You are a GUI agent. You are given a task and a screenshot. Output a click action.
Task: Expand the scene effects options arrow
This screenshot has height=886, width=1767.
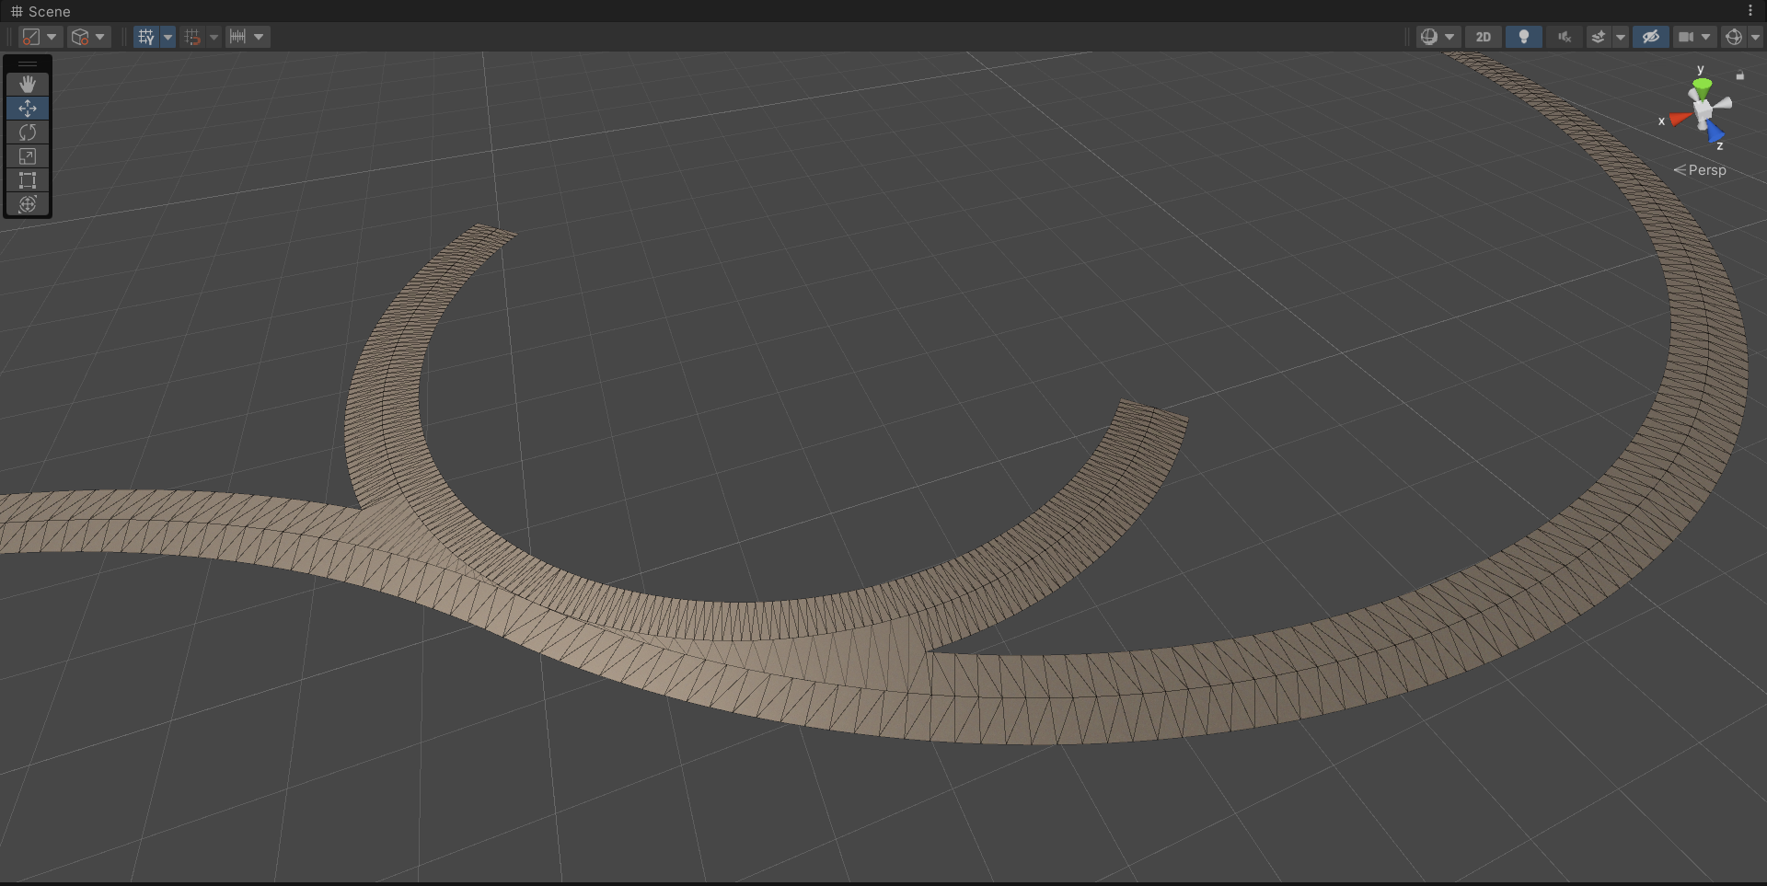coord(1621,37)
